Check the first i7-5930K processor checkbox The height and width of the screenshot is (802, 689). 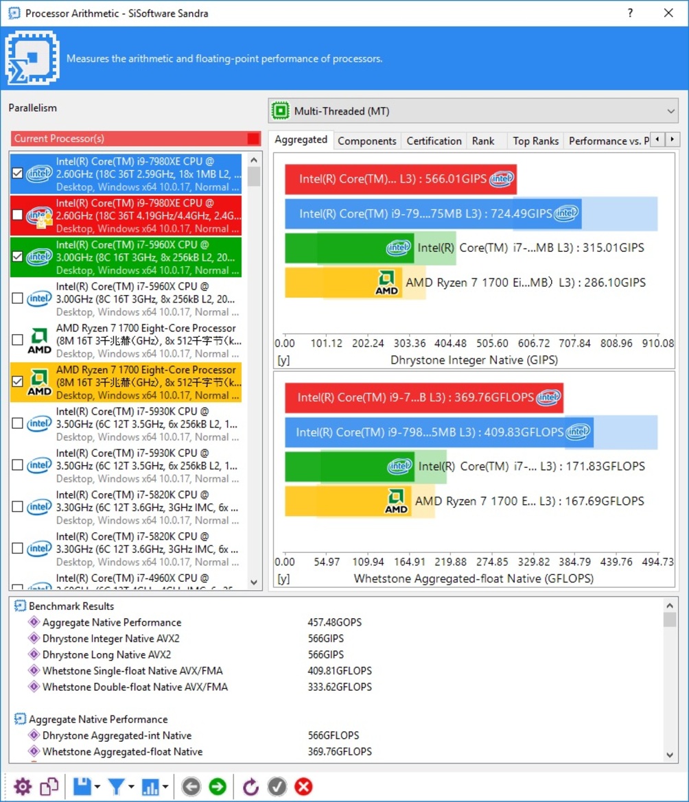point(17,423)
